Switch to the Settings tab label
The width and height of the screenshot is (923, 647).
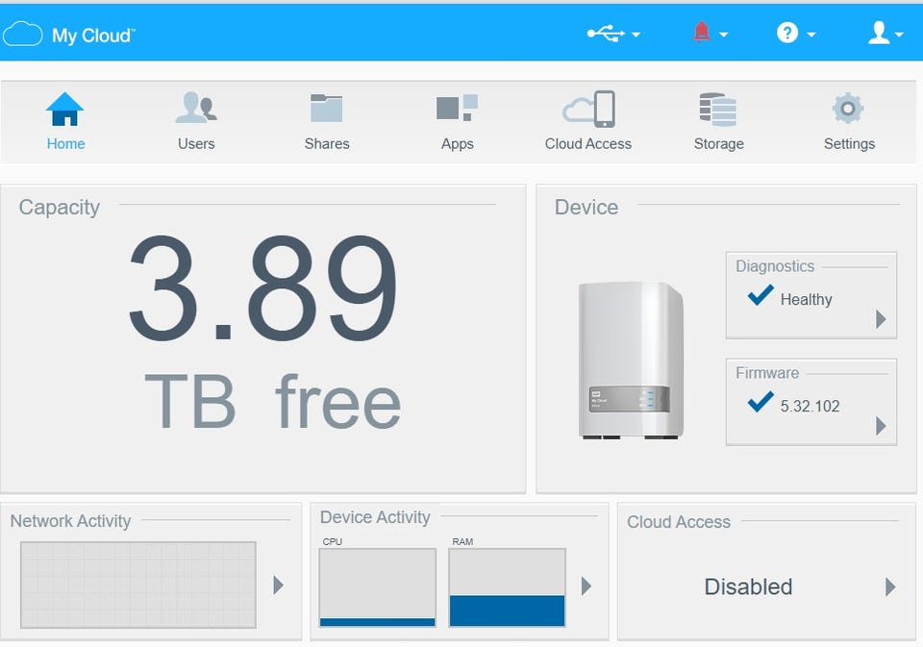[849, 144]
